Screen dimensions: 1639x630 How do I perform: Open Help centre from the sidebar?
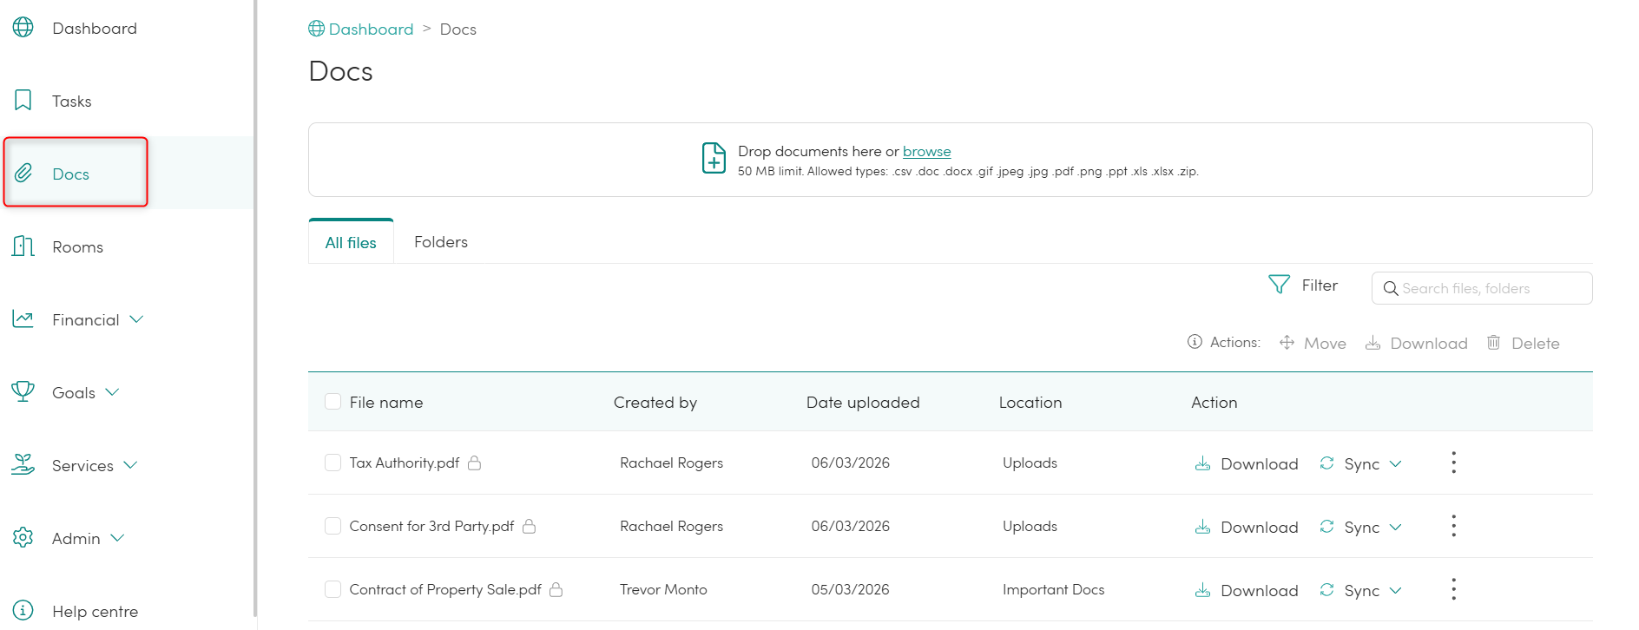95,611
